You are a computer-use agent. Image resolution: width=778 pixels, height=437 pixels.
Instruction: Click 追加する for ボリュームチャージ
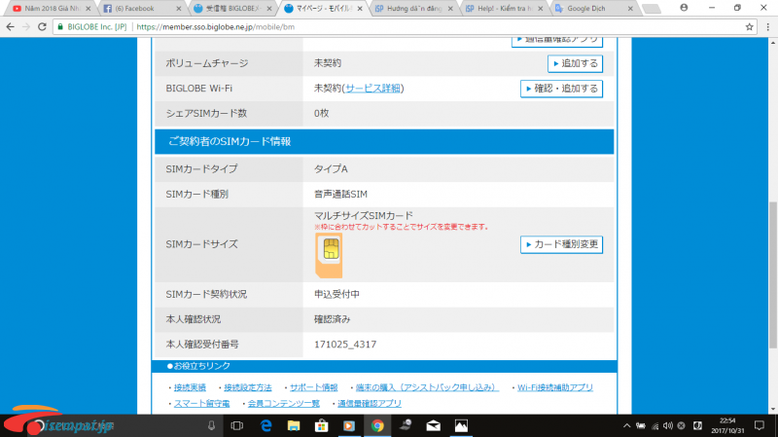tap(575, 63)
